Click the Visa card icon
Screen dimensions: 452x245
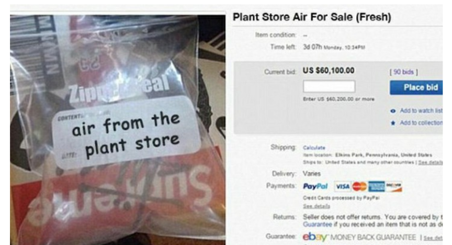(343, 186)
